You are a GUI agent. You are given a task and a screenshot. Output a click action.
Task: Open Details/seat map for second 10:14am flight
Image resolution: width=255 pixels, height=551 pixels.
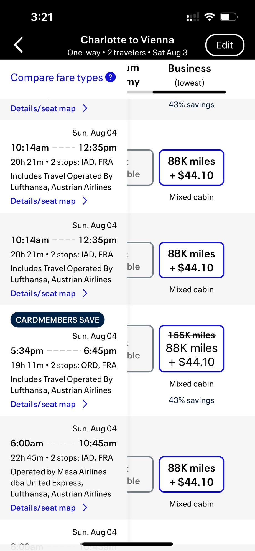[43, 293]
